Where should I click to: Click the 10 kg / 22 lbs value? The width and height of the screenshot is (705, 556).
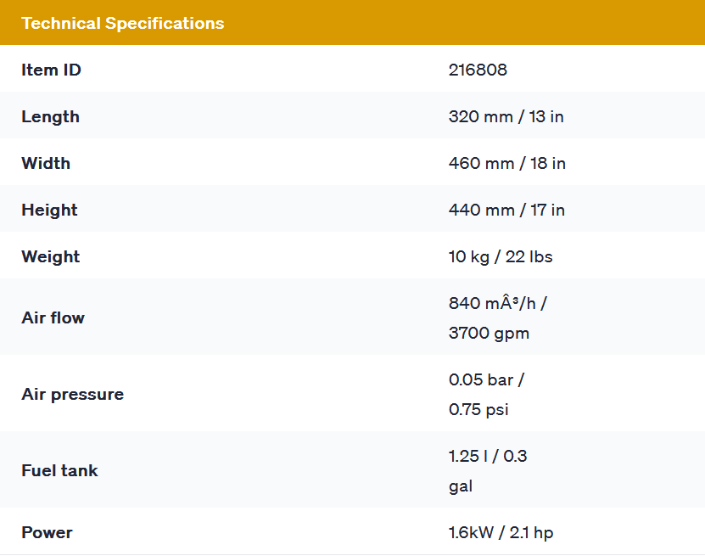(x=501, y=256)
